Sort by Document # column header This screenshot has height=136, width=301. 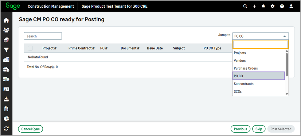pyautogui.click(x=130, y=48)
